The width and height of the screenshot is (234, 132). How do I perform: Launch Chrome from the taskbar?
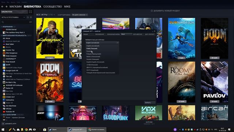[26, 129]
